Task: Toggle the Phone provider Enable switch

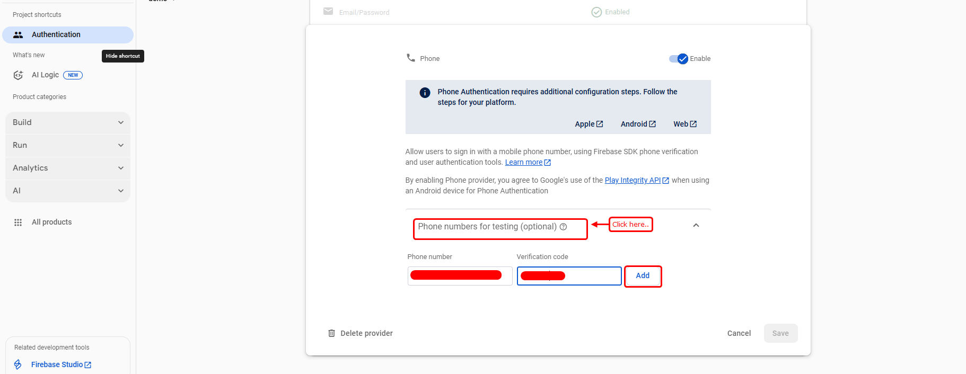Action: (679, 59)
